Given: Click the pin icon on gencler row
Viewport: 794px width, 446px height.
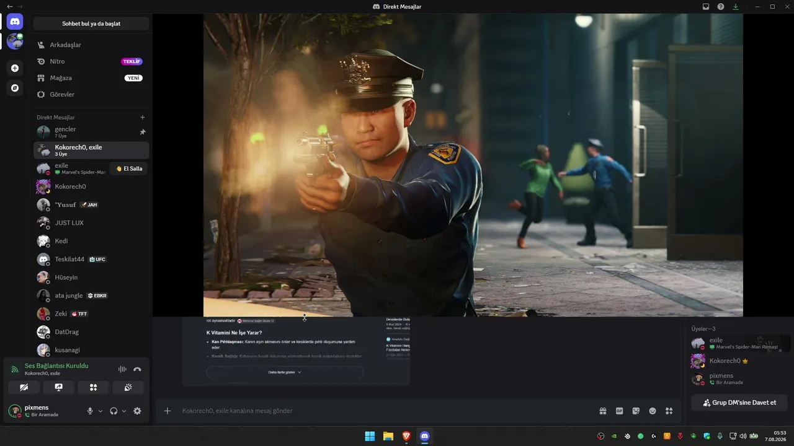Looking at the screenshot, I should (x=143, y=132).
